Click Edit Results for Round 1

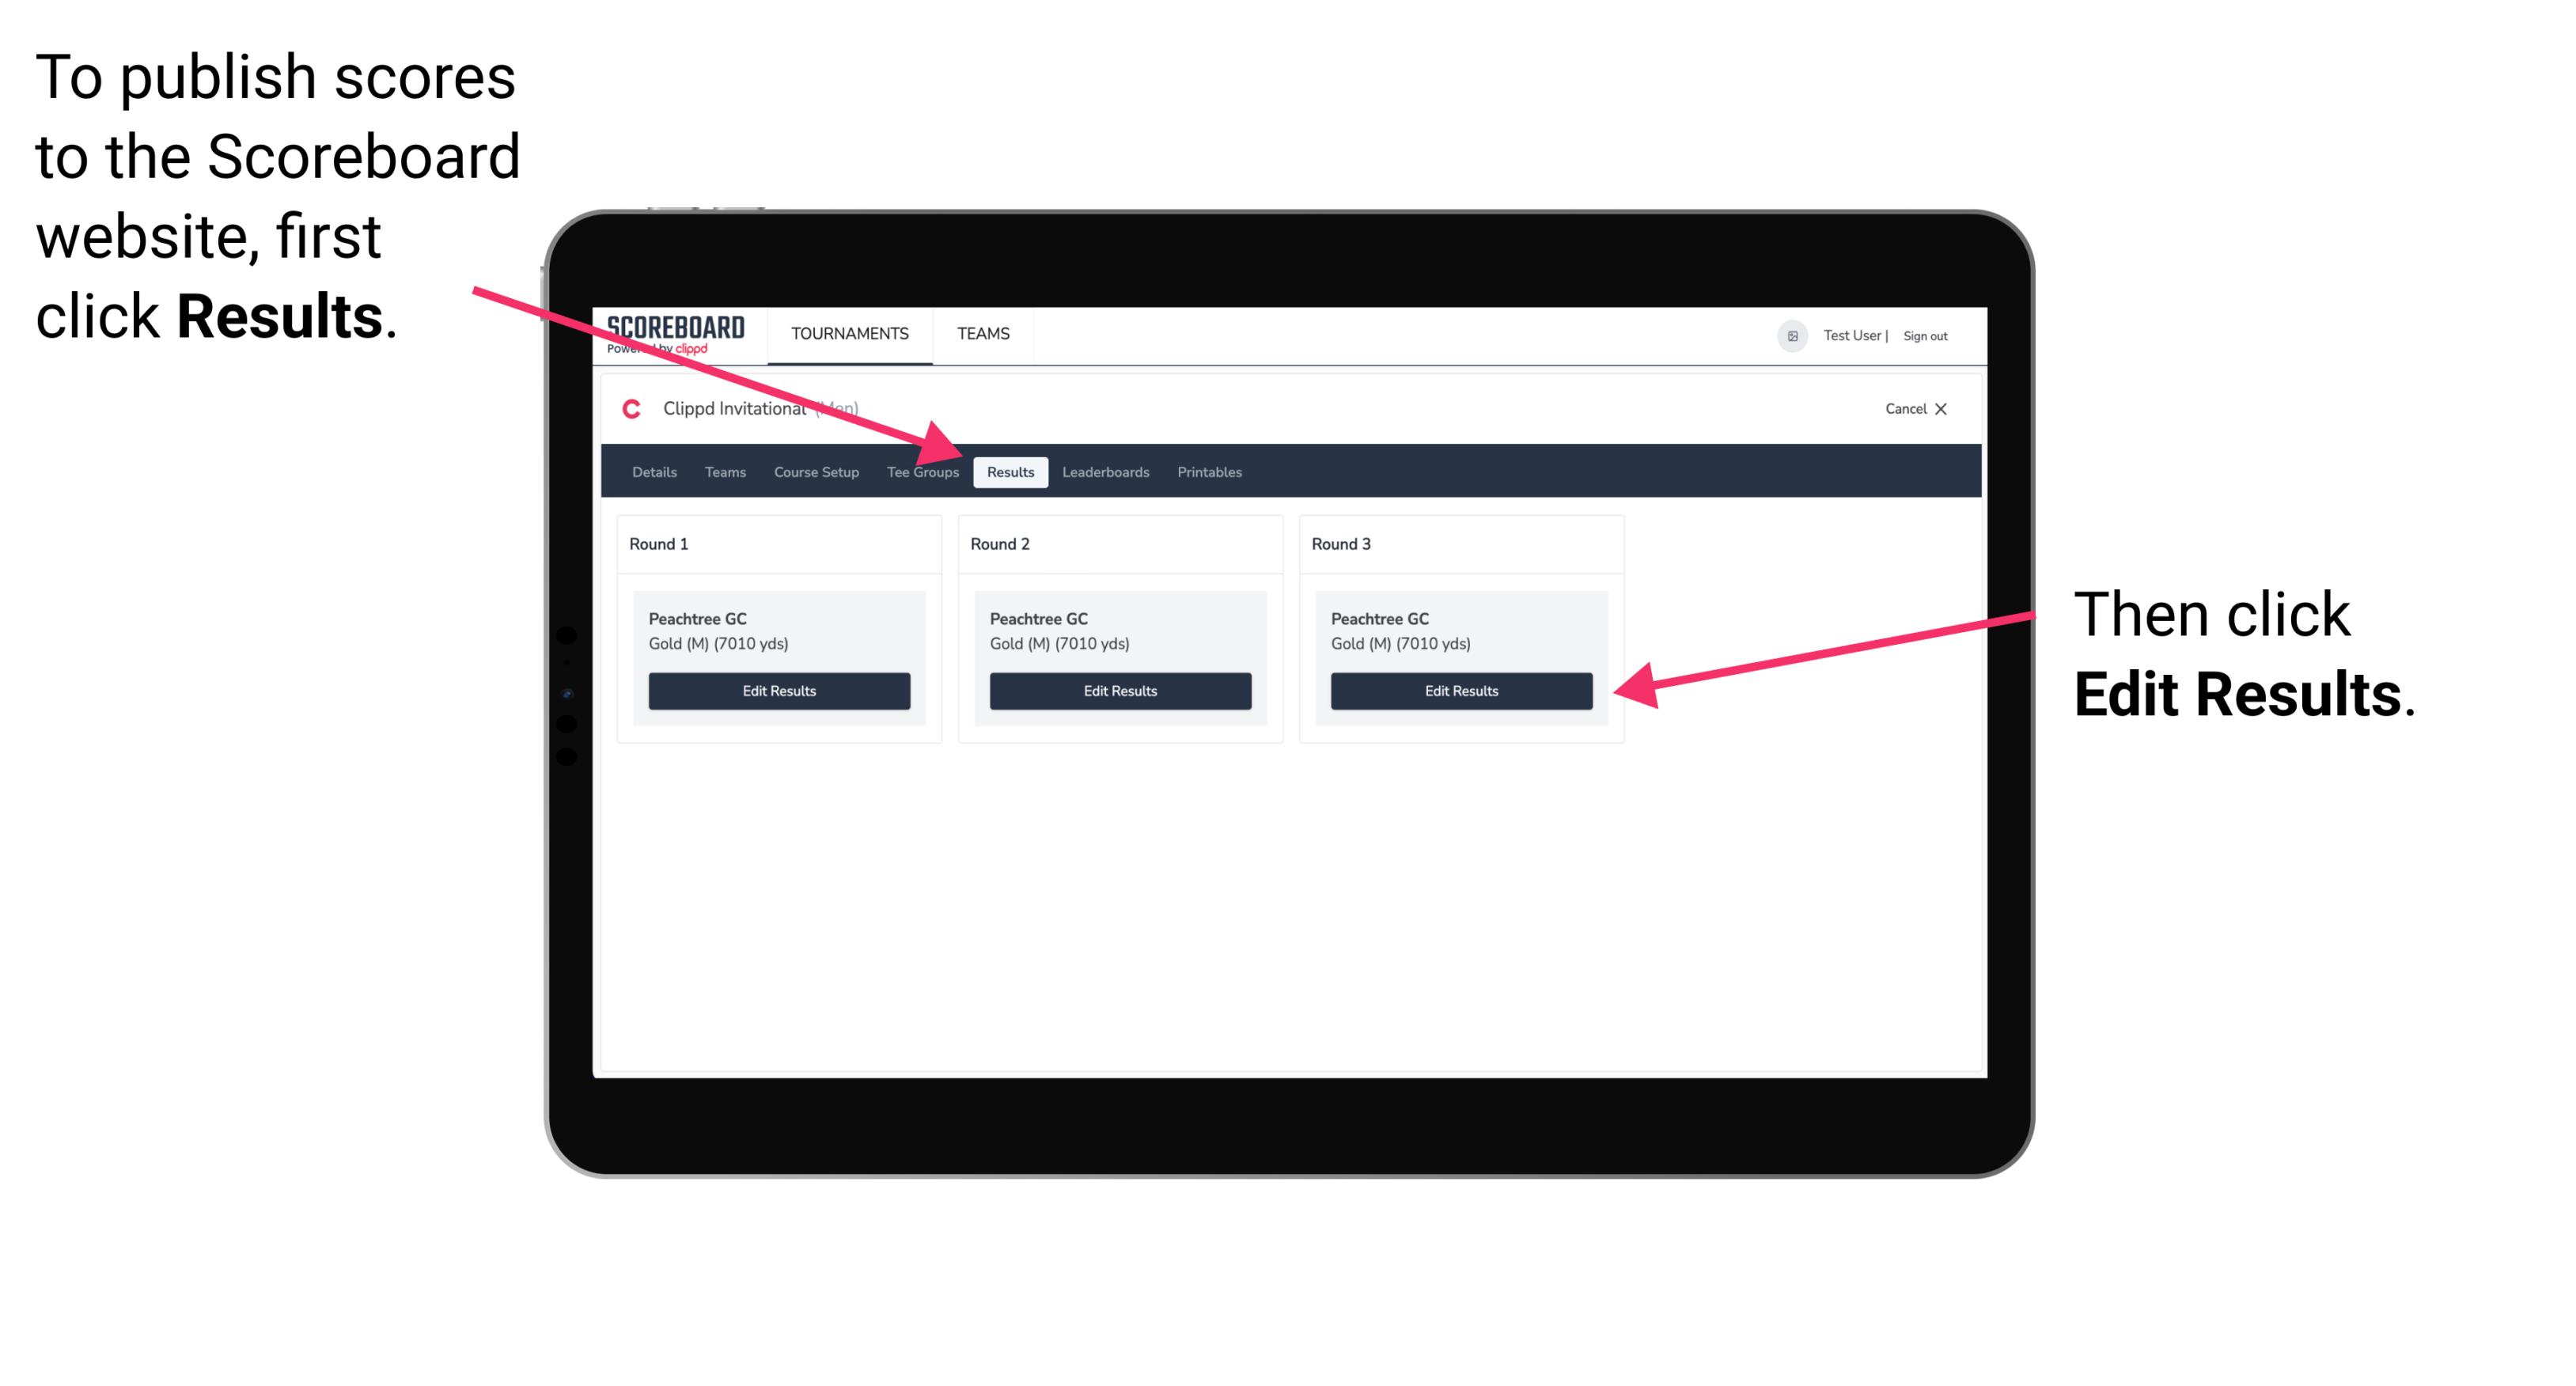(x=777, y=690)
